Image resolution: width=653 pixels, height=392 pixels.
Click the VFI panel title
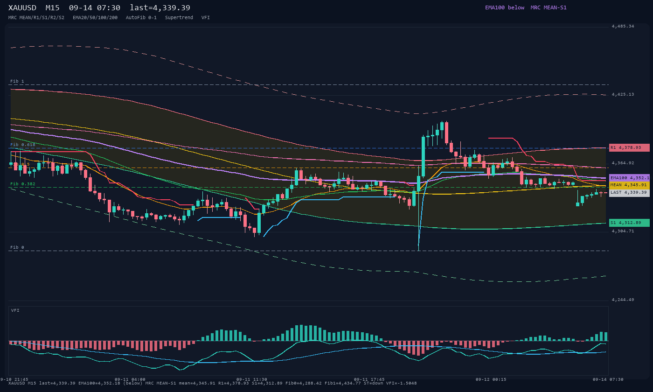[x=15, y=310]
